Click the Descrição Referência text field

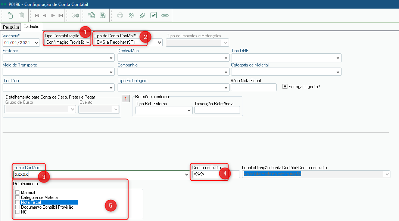click(x=217, y=110)
